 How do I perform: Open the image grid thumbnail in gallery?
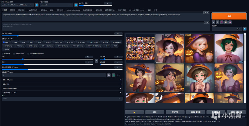(x=140, y=48)
